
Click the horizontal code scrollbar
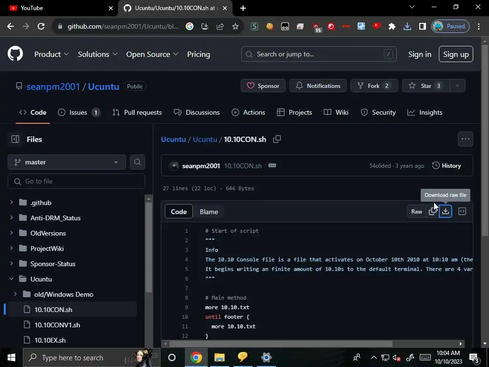(281, 344)
